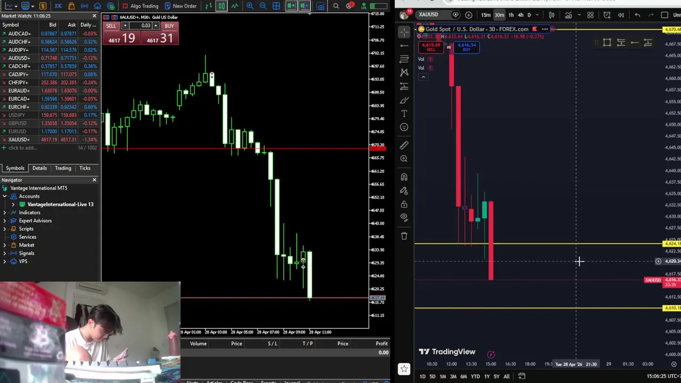
Task: Select the XAUUSD+ row in Market Watch
Action: coord(51,139)
